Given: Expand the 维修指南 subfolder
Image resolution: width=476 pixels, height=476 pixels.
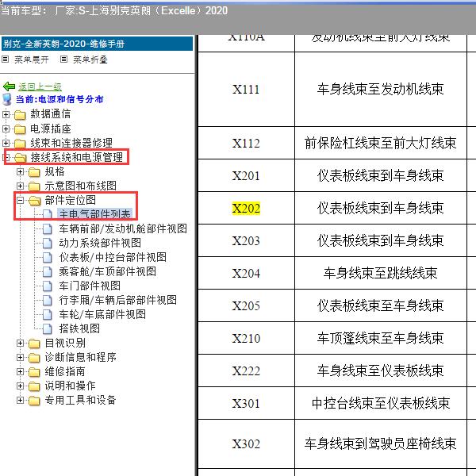Looking at the screenshot, I should pos(20,371).
